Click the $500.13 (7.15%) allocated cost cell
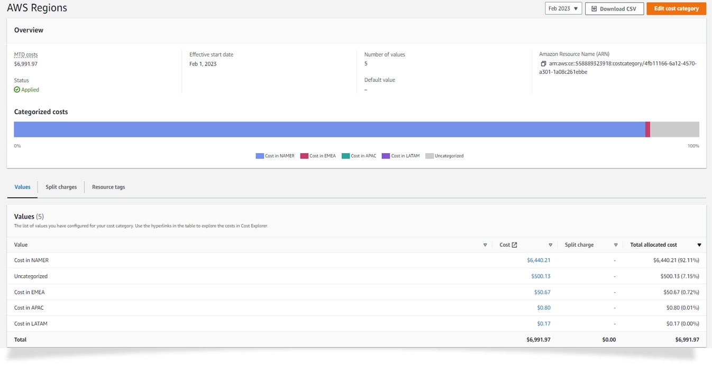Screen dimensions: 712x365 click(680, 276)
